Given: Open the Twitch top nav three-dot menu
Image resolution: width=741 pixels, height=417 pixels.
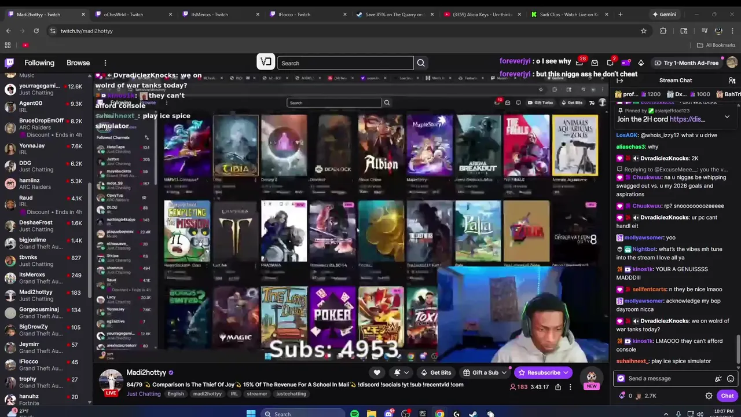Looking at the screenshot, I should (x=105, y=63).
